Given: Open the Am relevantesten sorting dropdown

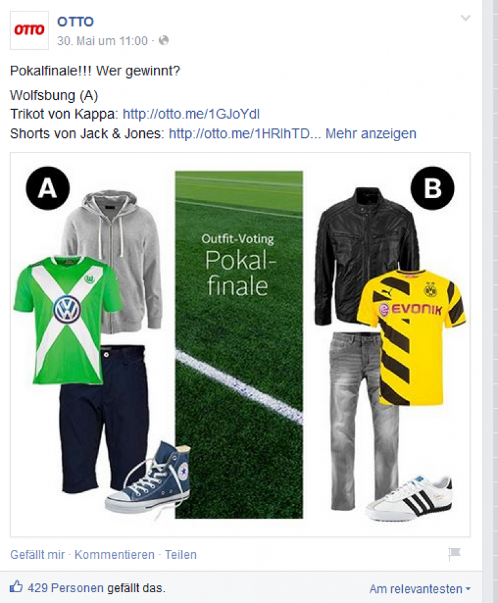Looking at the screenshot, I should point(420,589).
